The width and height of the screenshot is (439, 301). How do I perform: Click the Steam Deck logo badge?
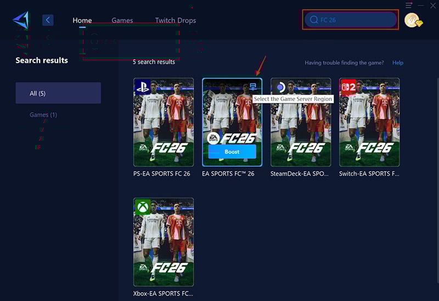point(280,87)
